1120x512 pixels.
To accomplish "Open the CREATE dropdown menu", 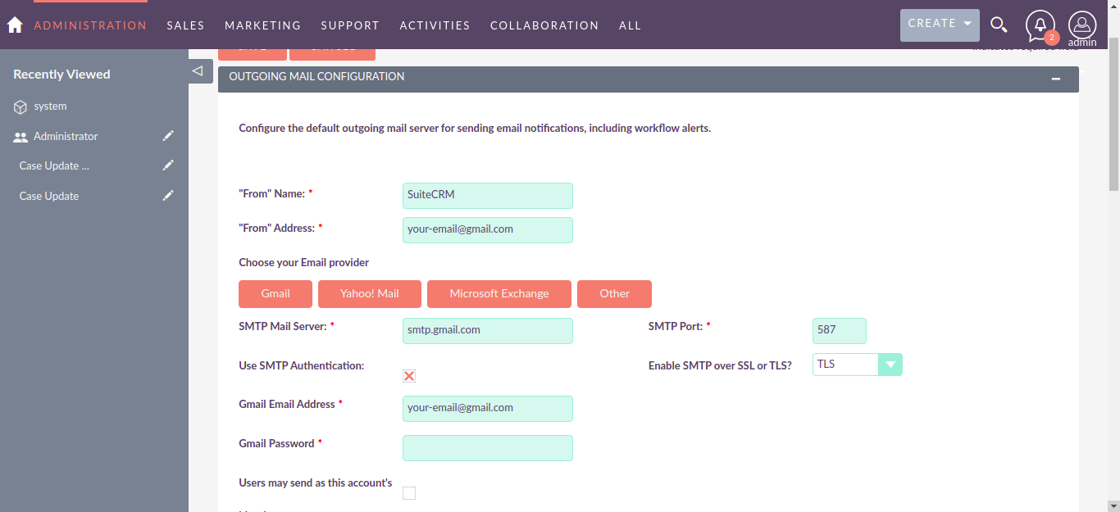I will pyautogui.click(x=940, y=25).
